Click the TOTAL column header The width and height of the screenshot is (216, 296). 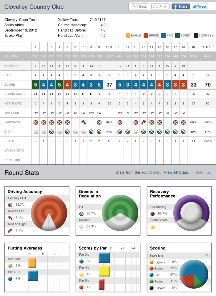point(208,47)
